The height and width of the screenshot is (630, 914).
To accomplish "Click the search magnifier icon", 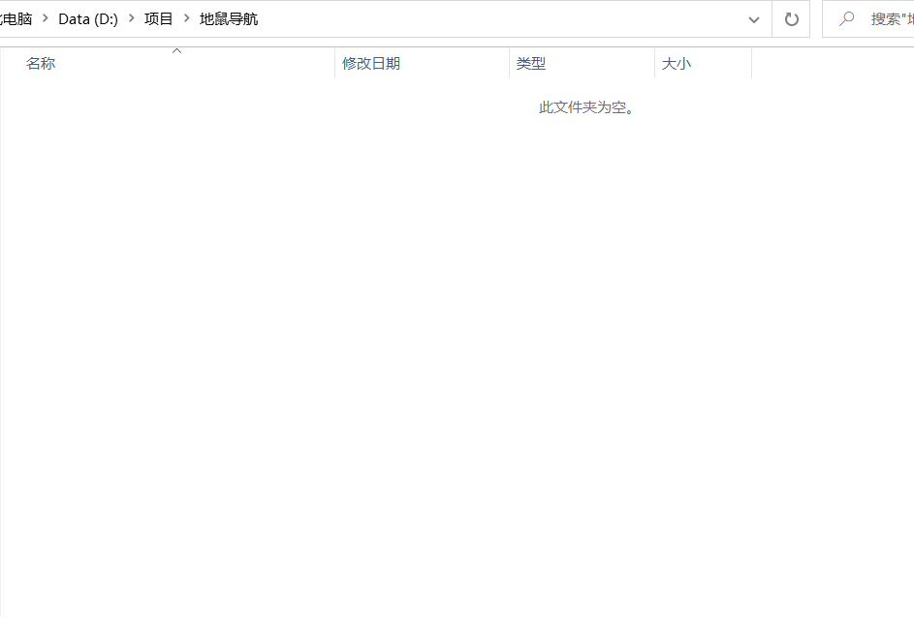I will (846, 19).
